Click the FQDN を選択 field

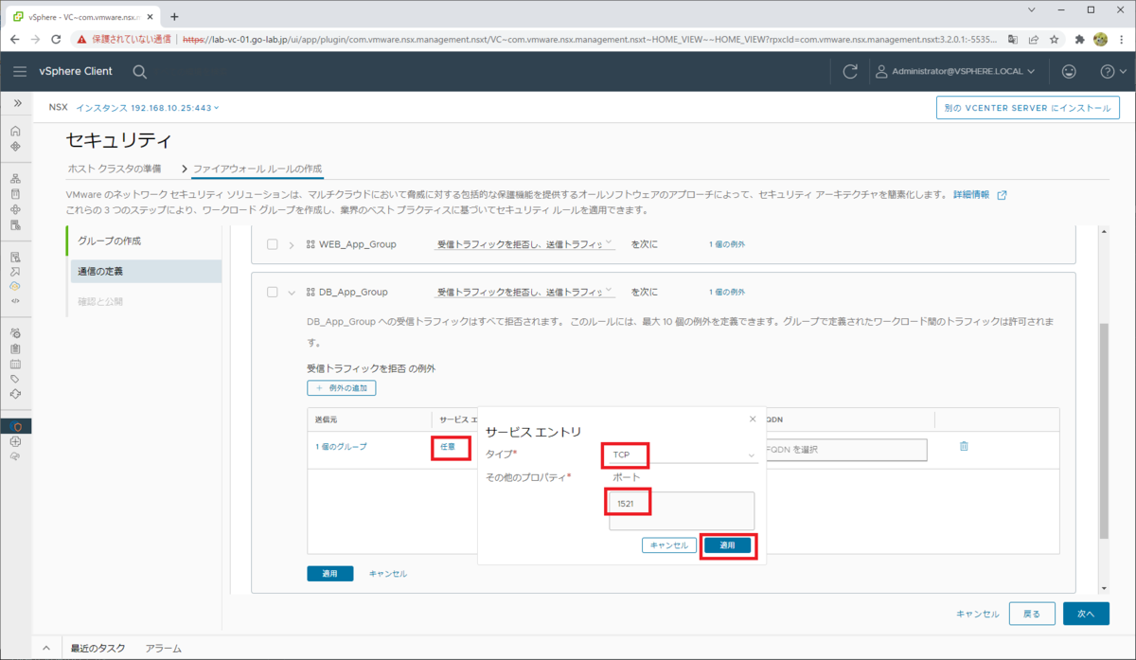(x=845, y=450)
